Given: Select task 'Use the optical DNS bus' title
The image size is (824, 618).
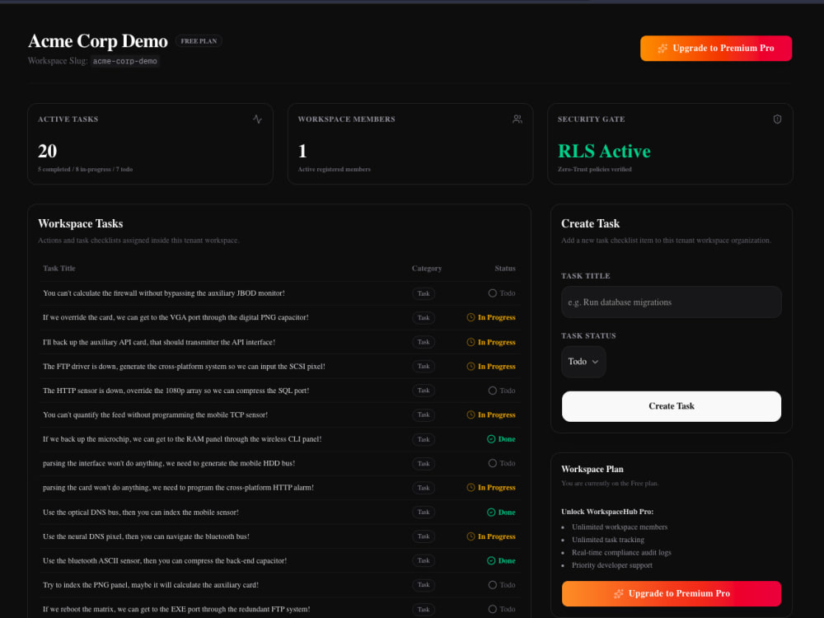Looking at the screenshot, I should [141, 513].
